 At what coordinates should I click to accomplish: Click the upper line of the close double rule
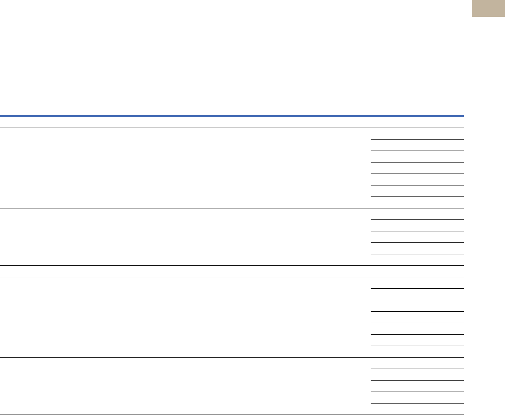[x=232, y=265]
